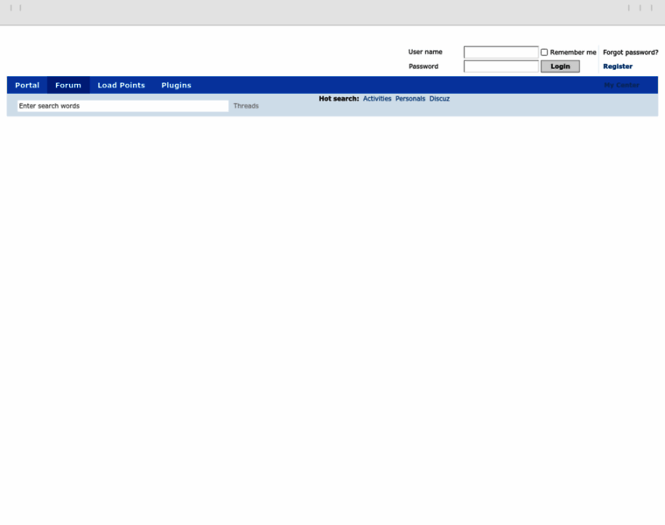Open the Register link
665x525 pixels.
(x=618, y=66)
